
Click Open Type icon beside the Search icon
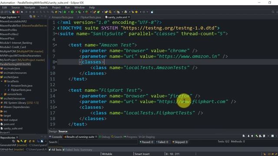pyautogui.click(x=106, y=12)
